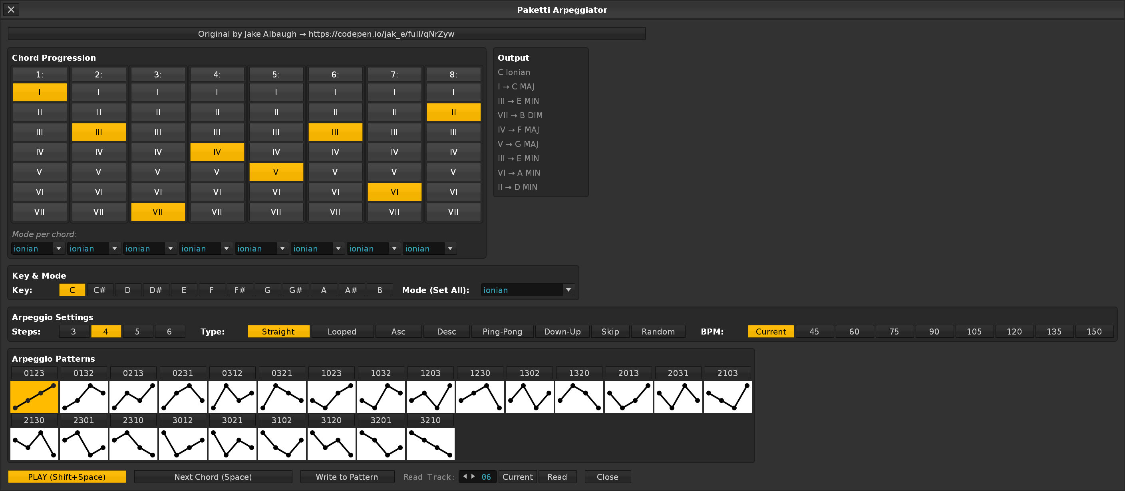Switch arpeggio type to Down-Up
Screen dimensions: 1125x491
(x=562, y=331)
